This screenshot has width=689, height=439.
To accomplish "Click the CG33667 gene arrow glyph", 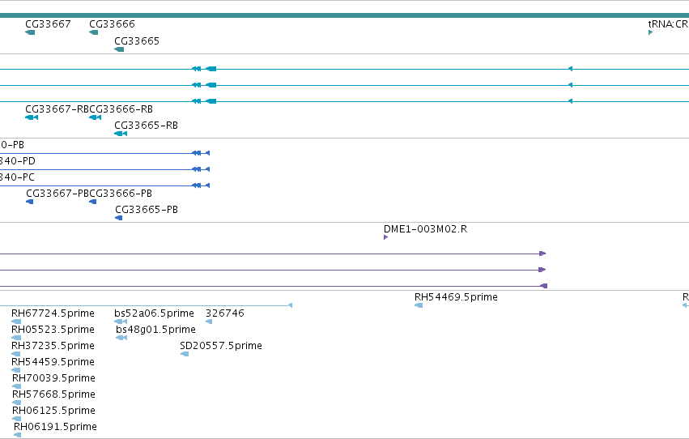I will pos(30,32).
